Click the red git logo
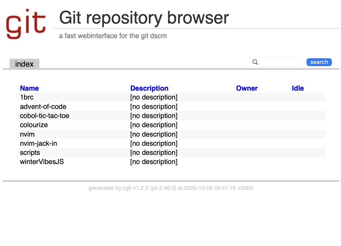The width and height of the screenshot is (341, 246). (26, 24)
